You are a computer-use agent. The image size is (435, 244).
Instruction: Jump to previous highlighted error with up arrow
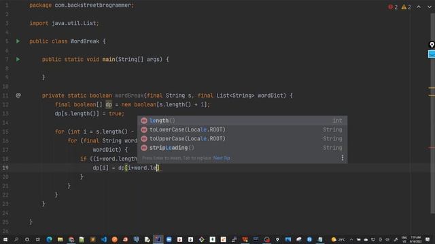click(419, 7)
